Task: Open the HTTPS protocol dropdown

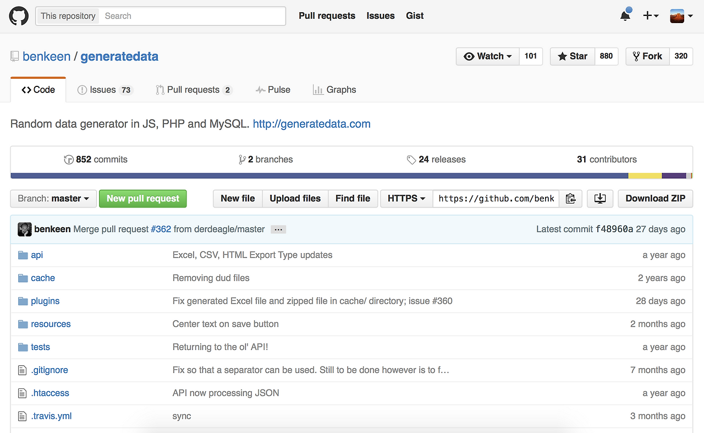Action: (x=406, y=199)
